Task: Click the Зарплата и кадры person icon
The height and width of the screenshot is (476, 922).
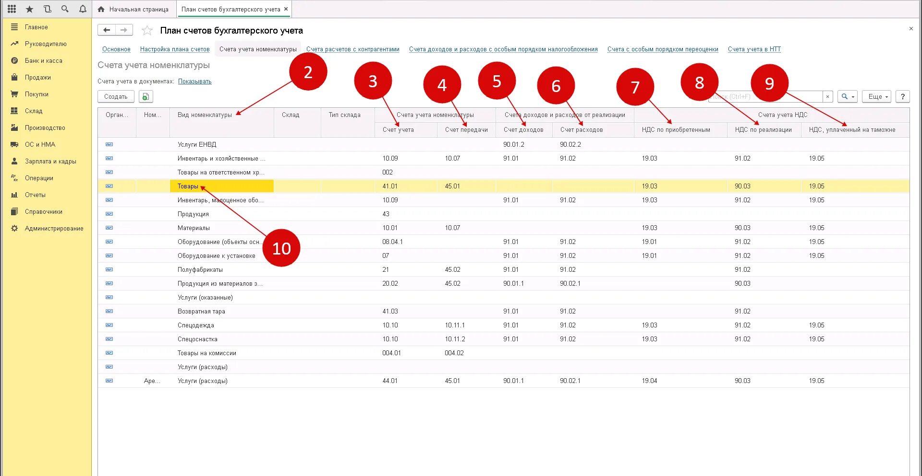Action: [14, 161]
